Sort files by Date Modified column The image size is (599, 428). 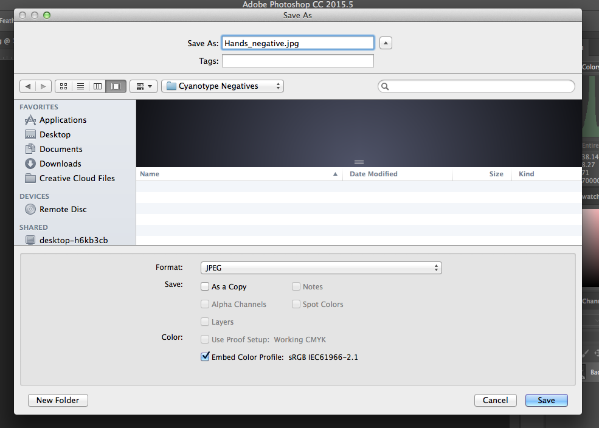[398, 174]
